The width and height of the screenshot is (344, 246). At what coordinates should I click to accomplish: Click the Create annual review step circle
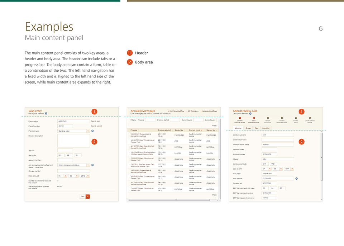pos(310,118)
